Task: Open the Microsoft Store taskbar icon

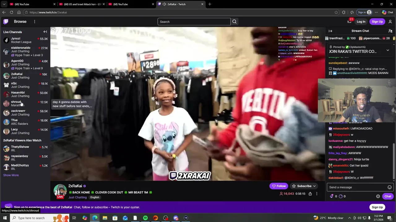Action: tap(115, 218)
